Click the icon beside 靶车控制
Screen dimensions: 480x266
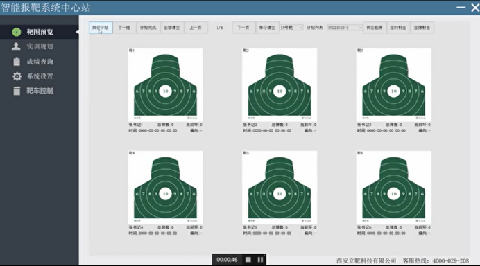(x=17, y=91)
